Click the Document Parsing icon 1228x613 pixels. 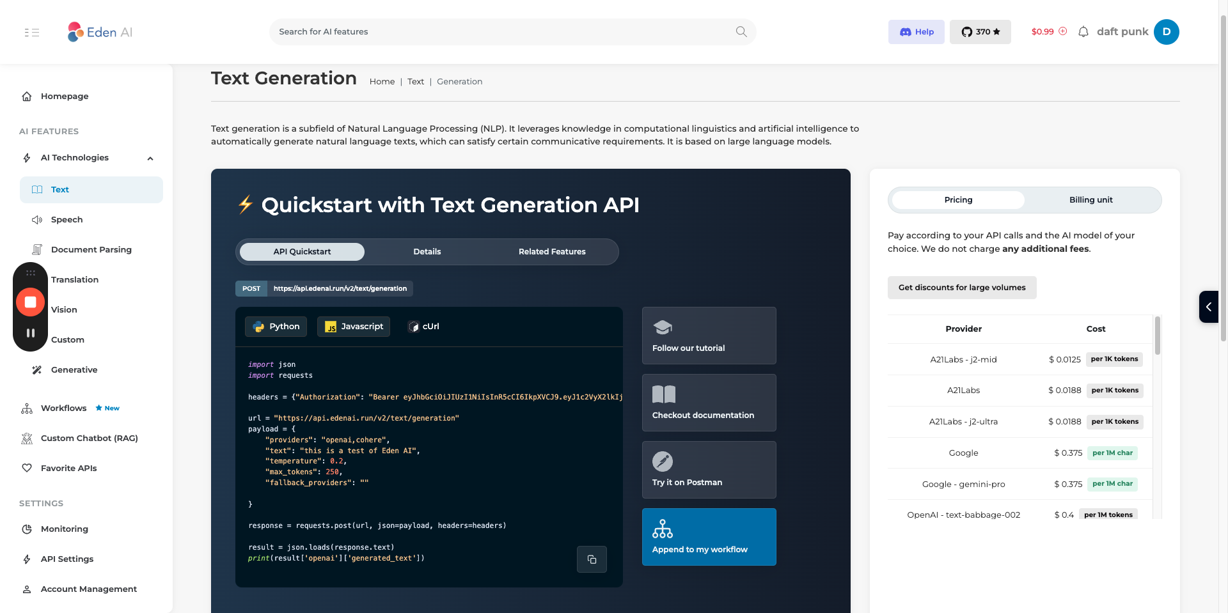point(37,250)
